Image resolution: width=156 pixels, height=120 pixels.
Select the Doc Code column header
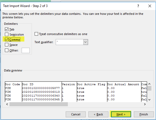coord(12,84)
